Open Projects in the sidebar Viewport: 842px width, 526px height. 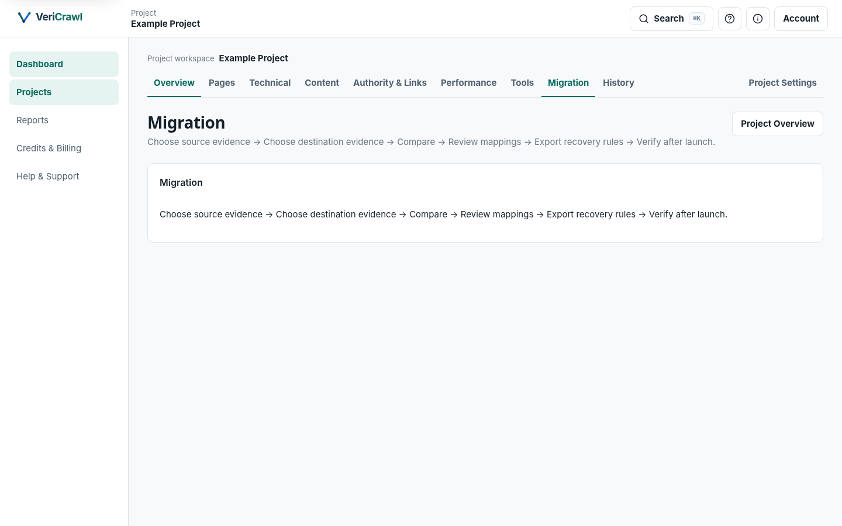[64, 92]
